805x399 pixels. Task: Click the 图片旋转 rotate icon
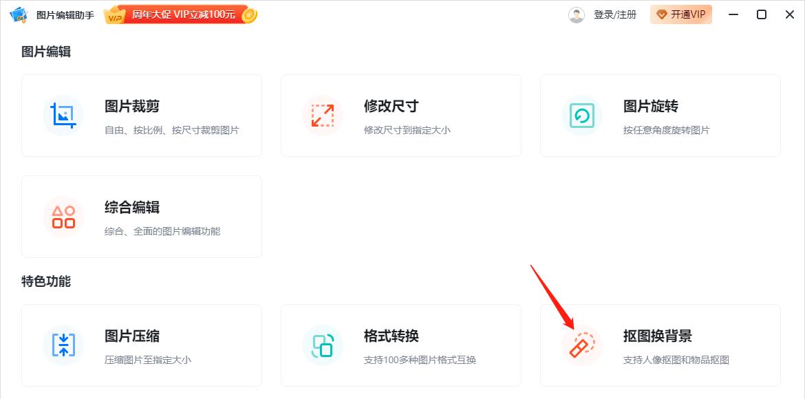tap(581, 116)
